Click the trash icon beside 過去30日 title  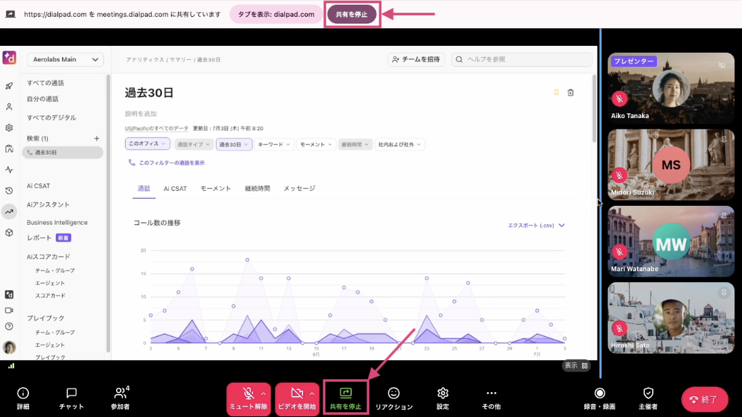(571, 92)
